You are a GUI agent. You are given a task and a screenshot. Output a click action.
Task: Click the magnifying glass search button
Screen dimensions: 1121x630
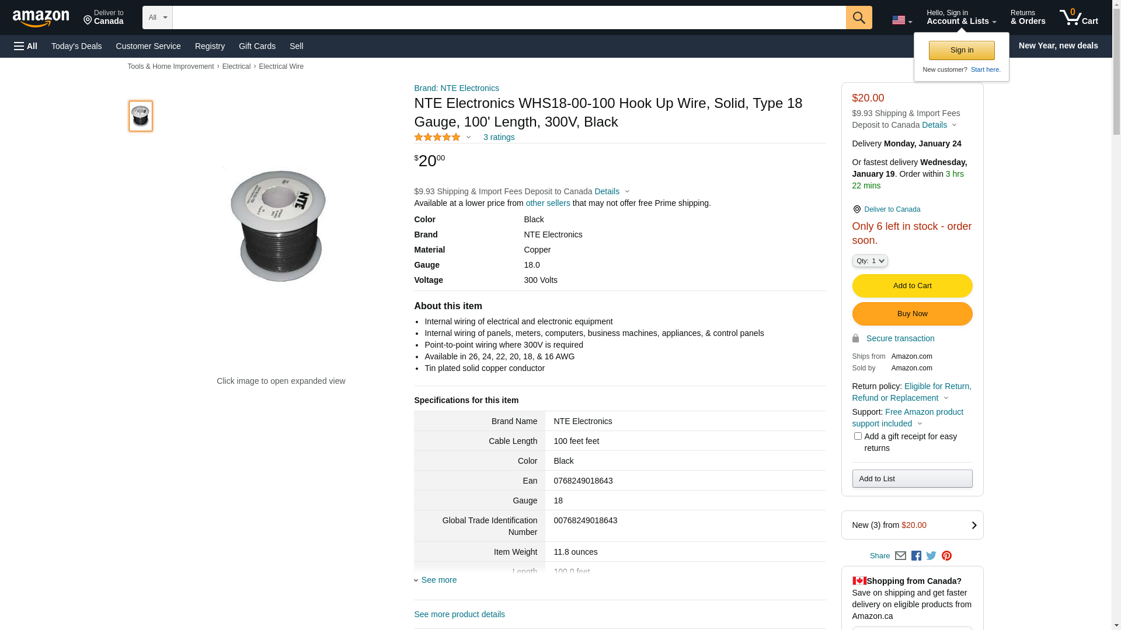pyautogui.click(x=858, y=17)
